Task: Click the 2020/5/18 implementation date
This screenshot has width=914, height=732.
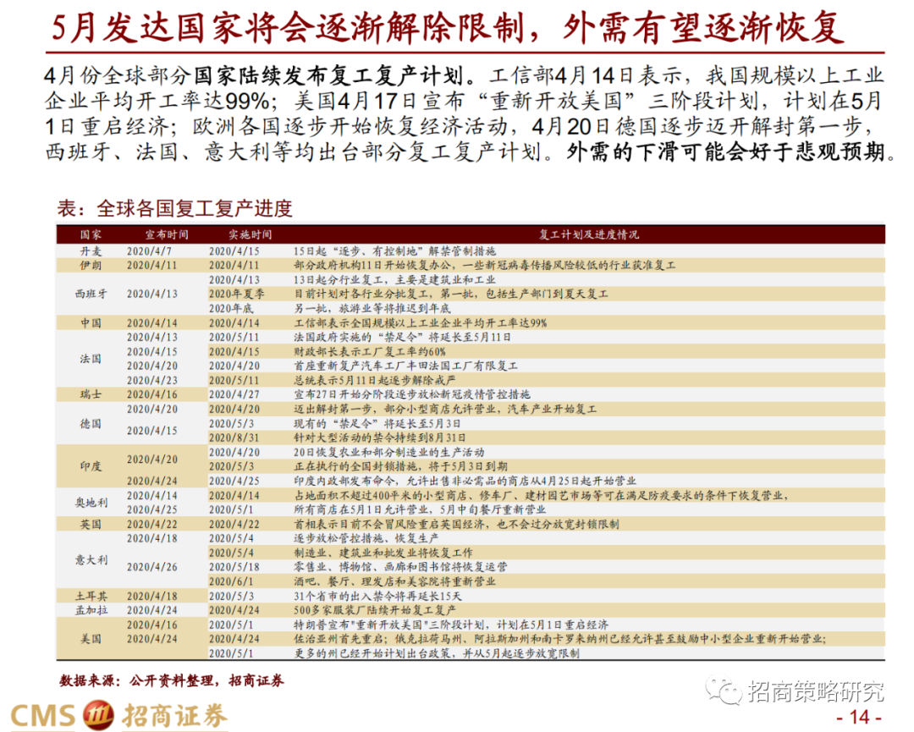Action: (x=234, y=566)
